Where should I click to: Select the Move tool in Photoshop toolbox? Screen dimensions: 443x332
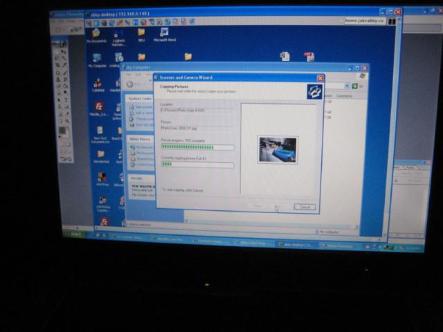click(x=64, y=52)
